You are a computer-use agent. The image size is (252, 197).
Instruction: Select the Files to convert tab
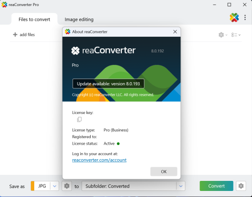coord(34,19)
